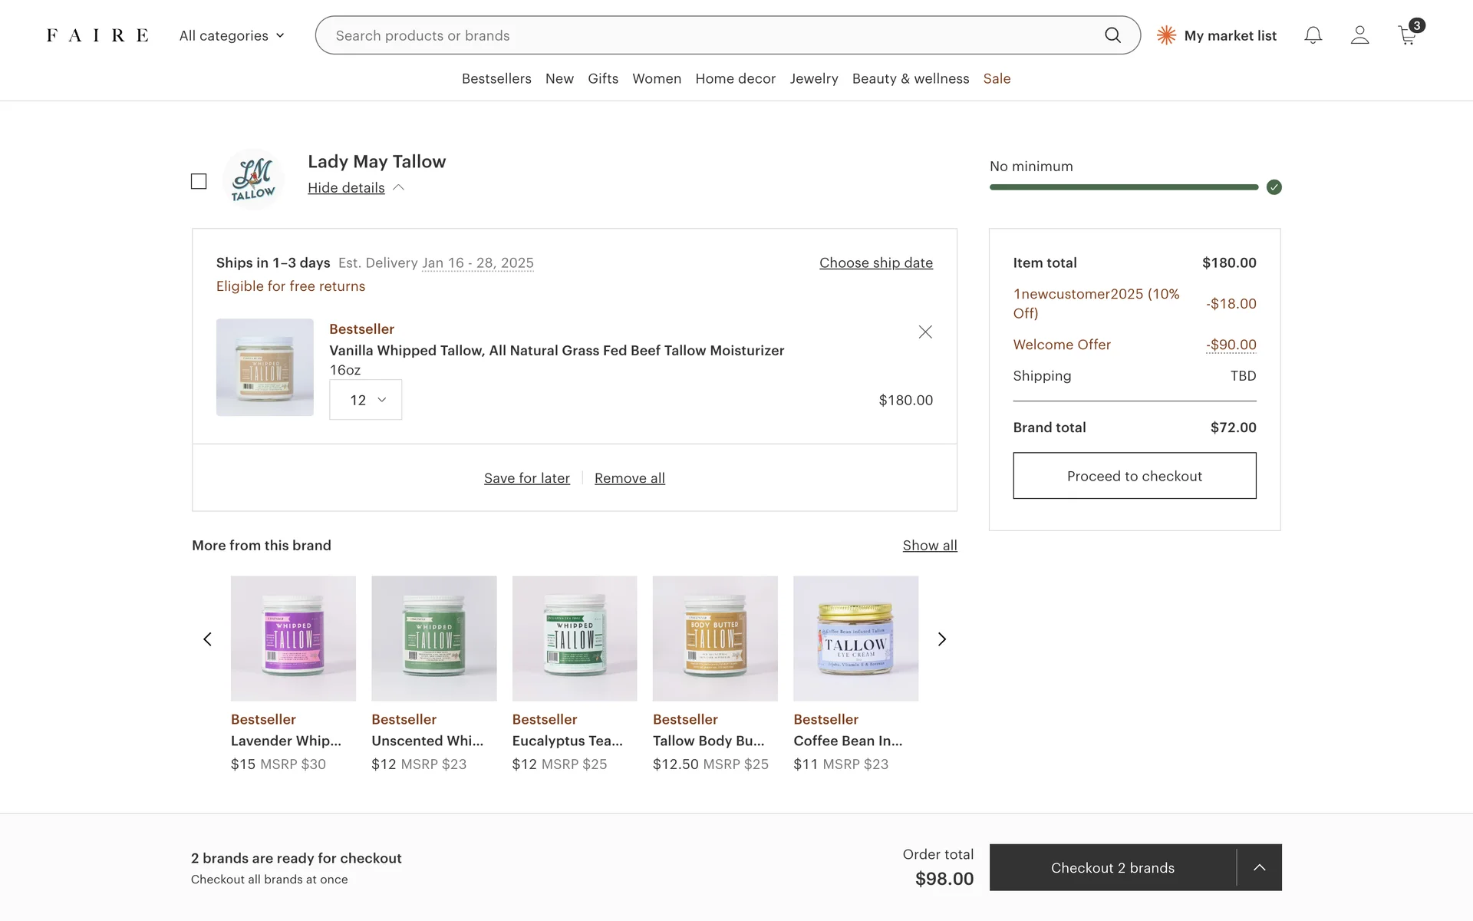Open the shopping cart icon

[x=1407, y=35]
